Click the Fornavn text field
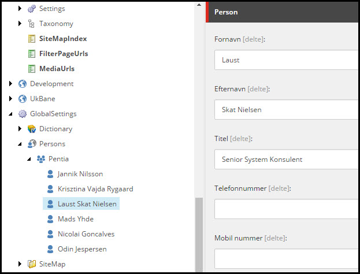Image resolution: width=360 pixels, height=274 pixels. click(x=286, y=60)
